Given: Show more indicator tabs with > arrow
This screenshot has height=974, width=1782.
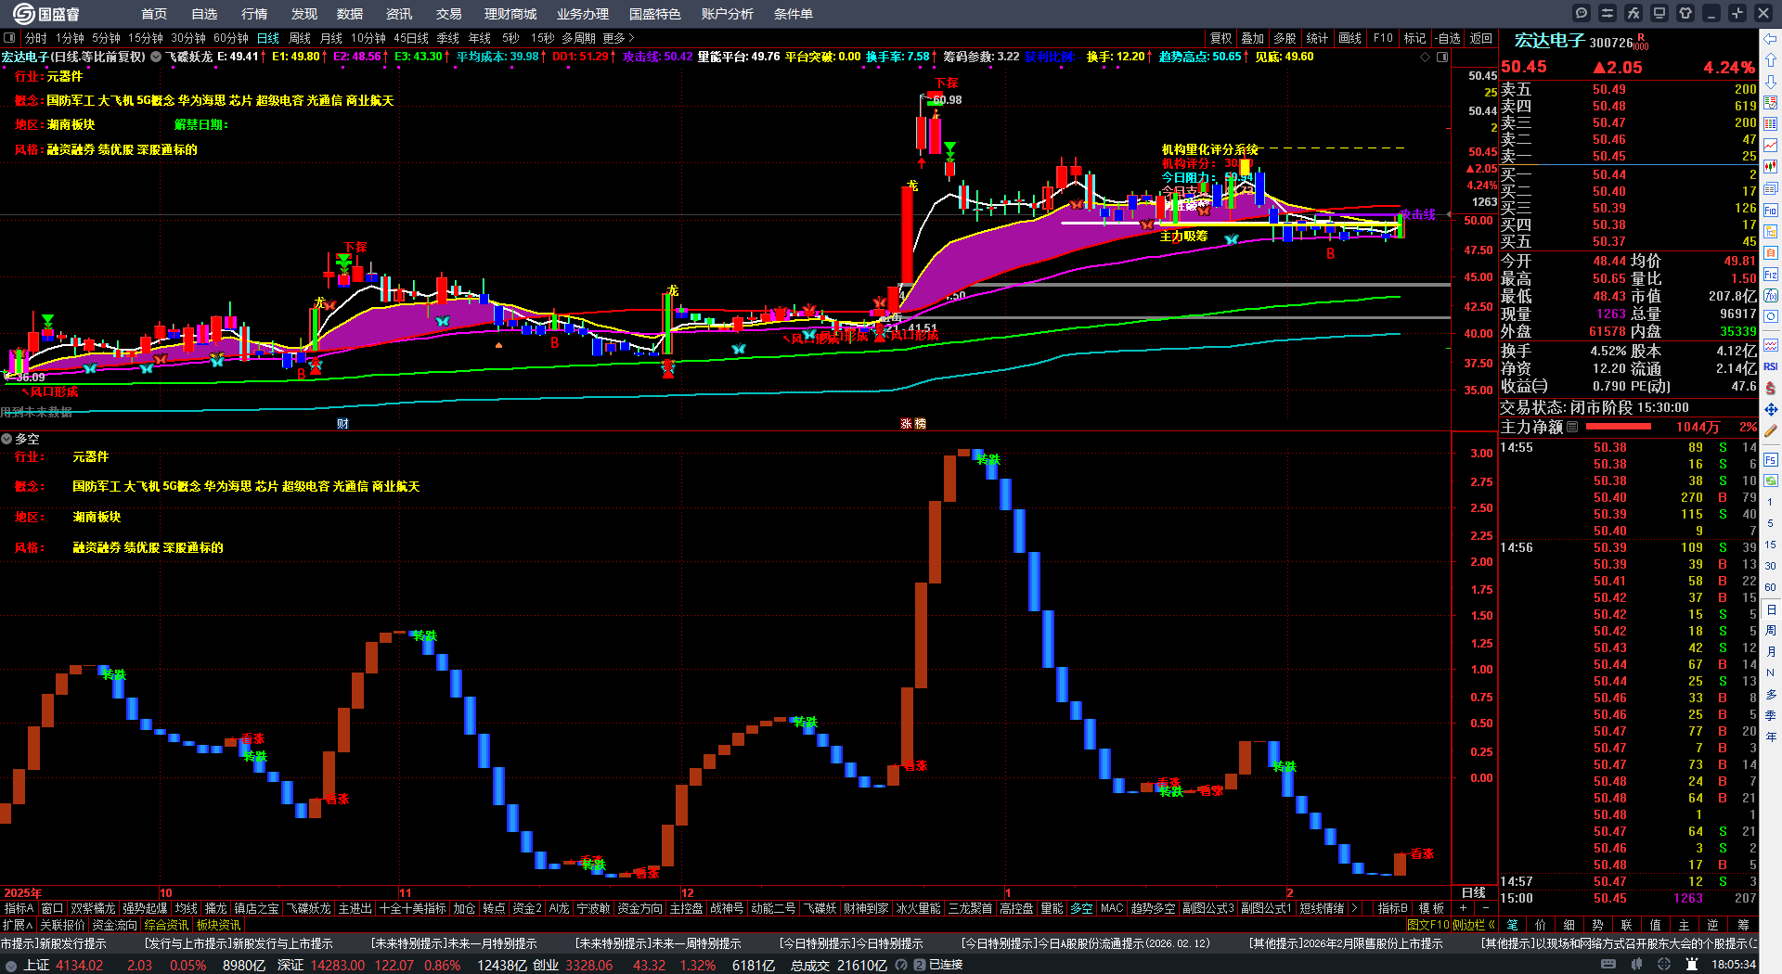Looking at the screenshot, I should coord(1354,908).
